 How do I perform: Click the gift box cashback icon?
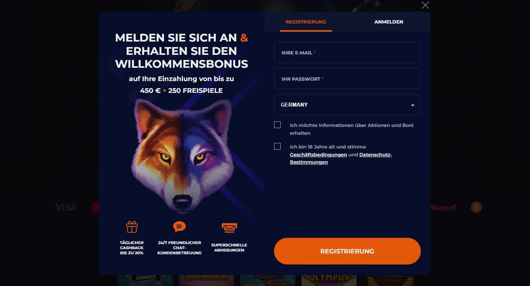pos(132,227)
